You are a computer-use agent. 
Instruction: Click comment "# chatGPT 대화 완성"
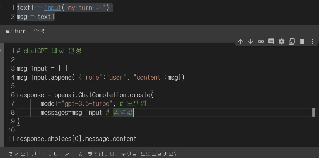[49, 51]
